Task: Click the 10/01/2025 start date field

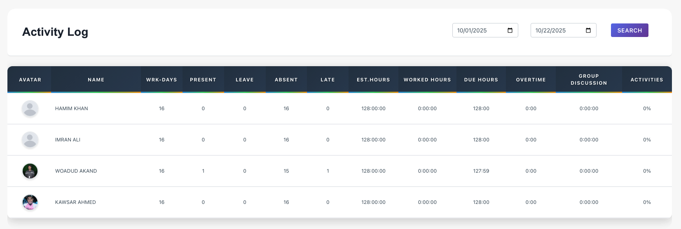Action: tap(478, 30)
